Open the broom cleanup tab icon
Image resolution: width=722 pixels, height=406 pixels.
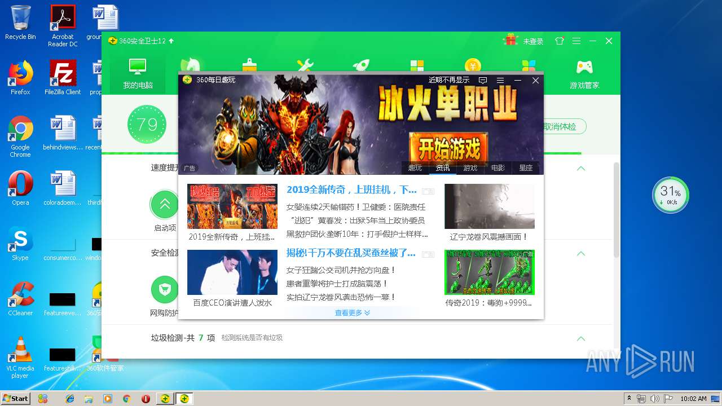tap(249, 64)
